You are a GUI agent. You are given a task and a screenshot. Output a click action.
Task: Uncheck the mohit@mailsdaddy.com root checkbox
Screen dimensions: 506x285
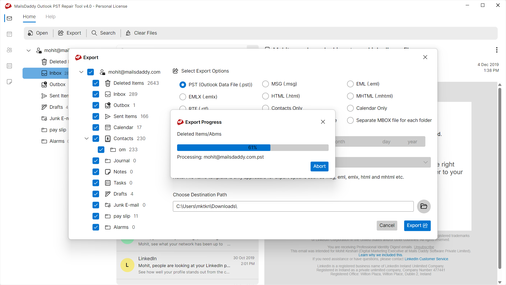click(x=90, y=72)
